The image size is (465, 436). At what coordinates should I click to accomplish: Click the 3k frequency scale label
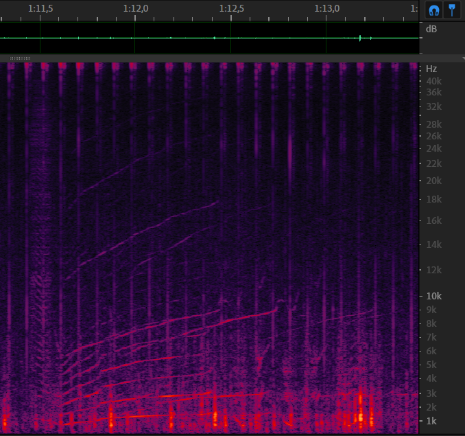(431, 394)
